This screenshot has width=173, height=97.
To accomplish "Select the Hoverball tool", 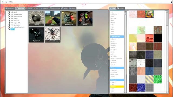I will 113,50.
